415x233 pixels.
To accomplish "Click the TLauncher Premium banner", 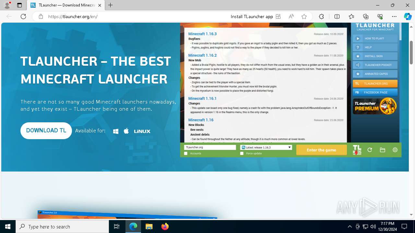I will tap(375, 106).
